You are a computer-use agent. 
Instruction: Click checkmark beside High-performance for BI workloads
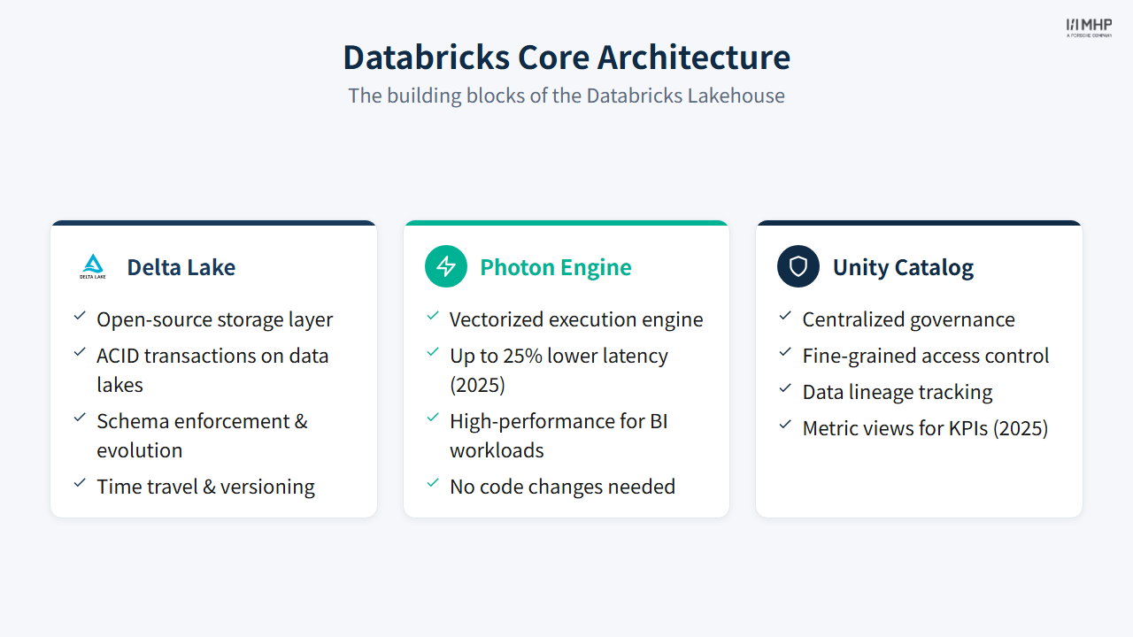click(433, 418)
